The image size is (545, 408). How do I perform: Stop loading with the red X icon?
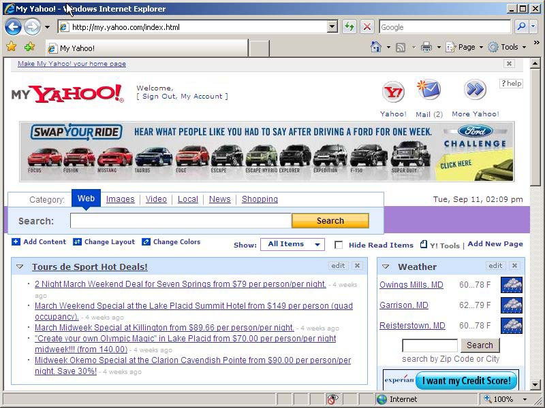click(x=367, y=27)
